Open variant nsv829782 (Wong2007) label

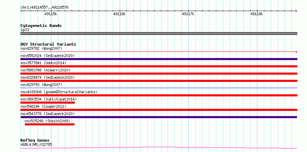point(41,48)
